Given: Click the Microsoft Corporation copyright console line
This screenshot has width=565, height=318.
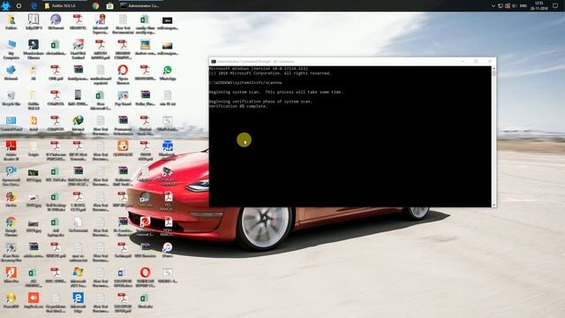Looking at the screenshot, I should [x=270, y=72].
